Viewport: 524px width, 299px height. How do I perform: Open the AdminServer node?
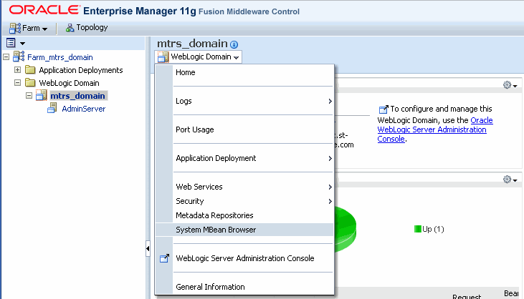click(x=84, y=109)
